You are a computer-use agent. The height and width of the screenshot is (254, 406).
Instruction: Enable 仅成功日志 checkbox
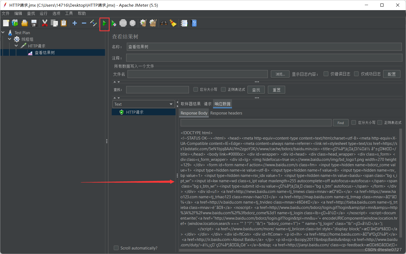point(356,74)
